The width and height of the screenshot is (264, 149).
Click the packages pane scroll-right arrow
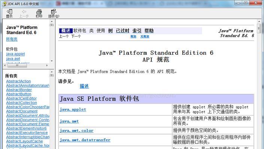47,66
